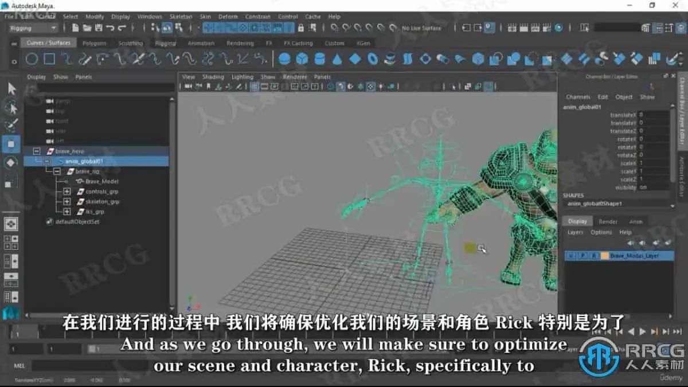Expand the skeleton_grp node
The height and width of the screenshot is (387, 688).
67,202
